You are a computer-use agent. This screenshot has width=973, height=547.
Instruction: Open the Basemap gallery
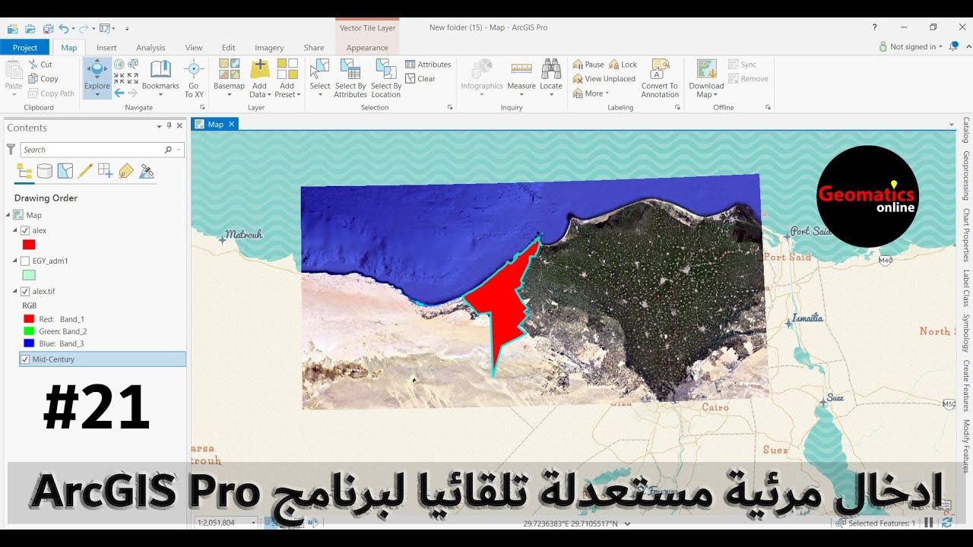click(x=229, y=78)
